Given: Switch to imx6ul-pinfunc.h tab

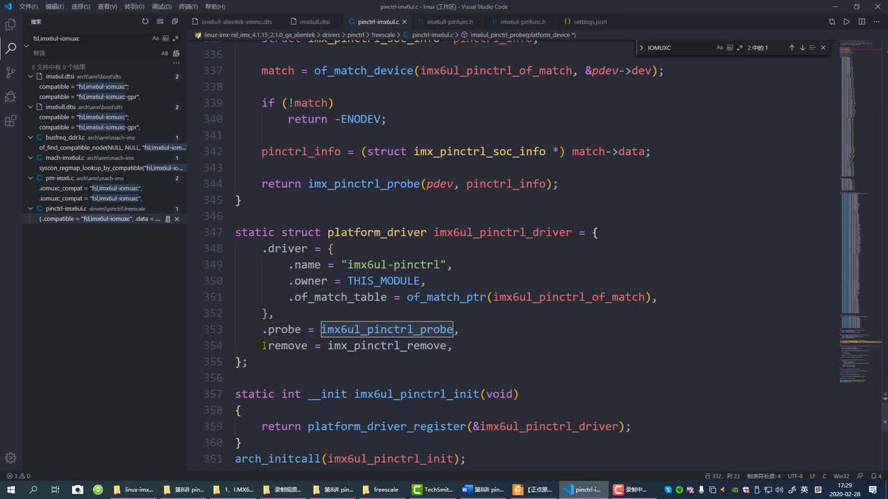Looking at the screenshot, I should coord(523,21).
